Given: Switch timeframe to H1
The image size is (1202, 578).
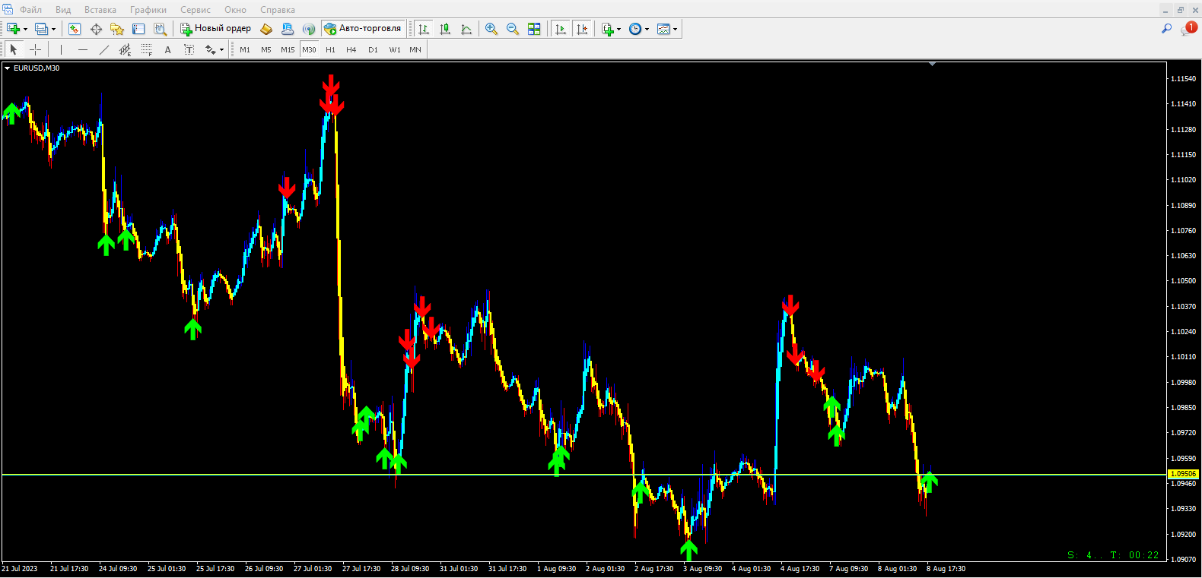Looking at the screenshot, I should tap(330, 49).
